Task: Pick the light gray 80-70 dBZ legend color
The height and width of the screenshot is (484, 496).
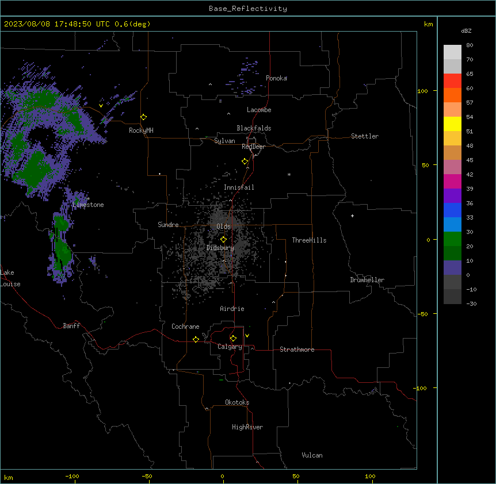Action: click(x=452, y=52)
